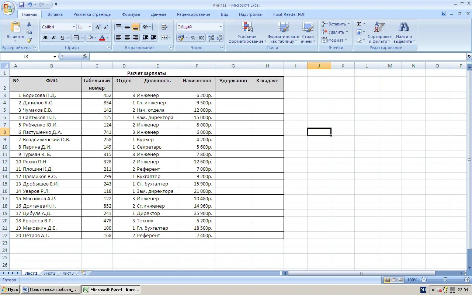
Task: Apply the borders button
Action: (76, 38)
